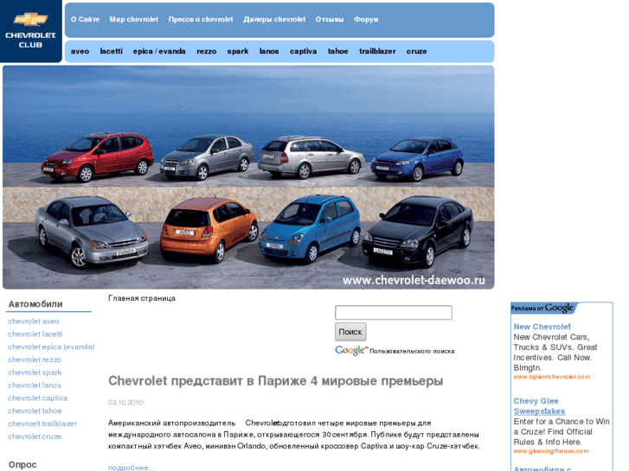
Task: Select 'lacetti' in model bar
Action: 111,51
